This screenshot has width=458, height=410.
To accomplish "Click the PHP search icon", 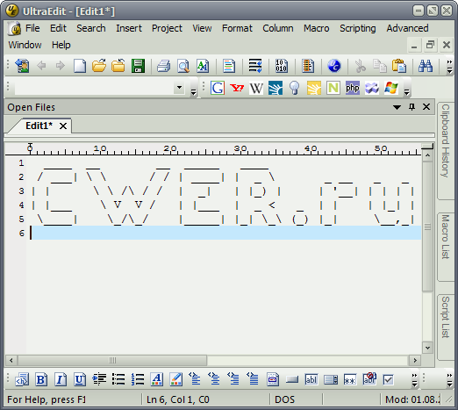I will pos(353,88).
